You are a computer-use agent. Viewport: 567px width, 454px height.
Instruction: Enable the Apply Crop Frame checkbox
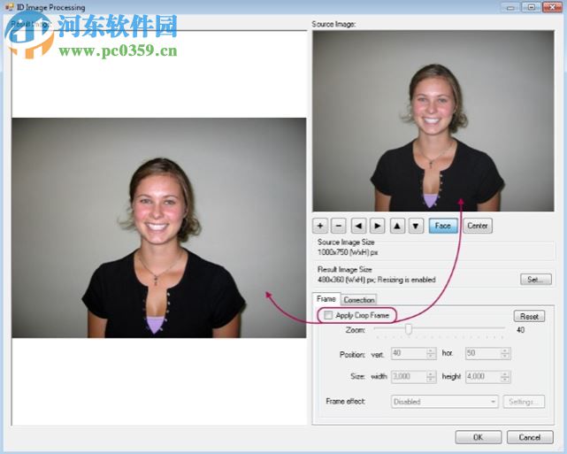(328, 315)
